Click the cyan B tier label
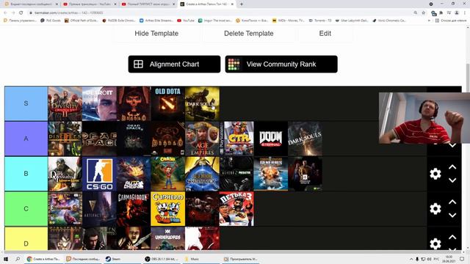This screenshot has height=264, width=470. [26, 174]
